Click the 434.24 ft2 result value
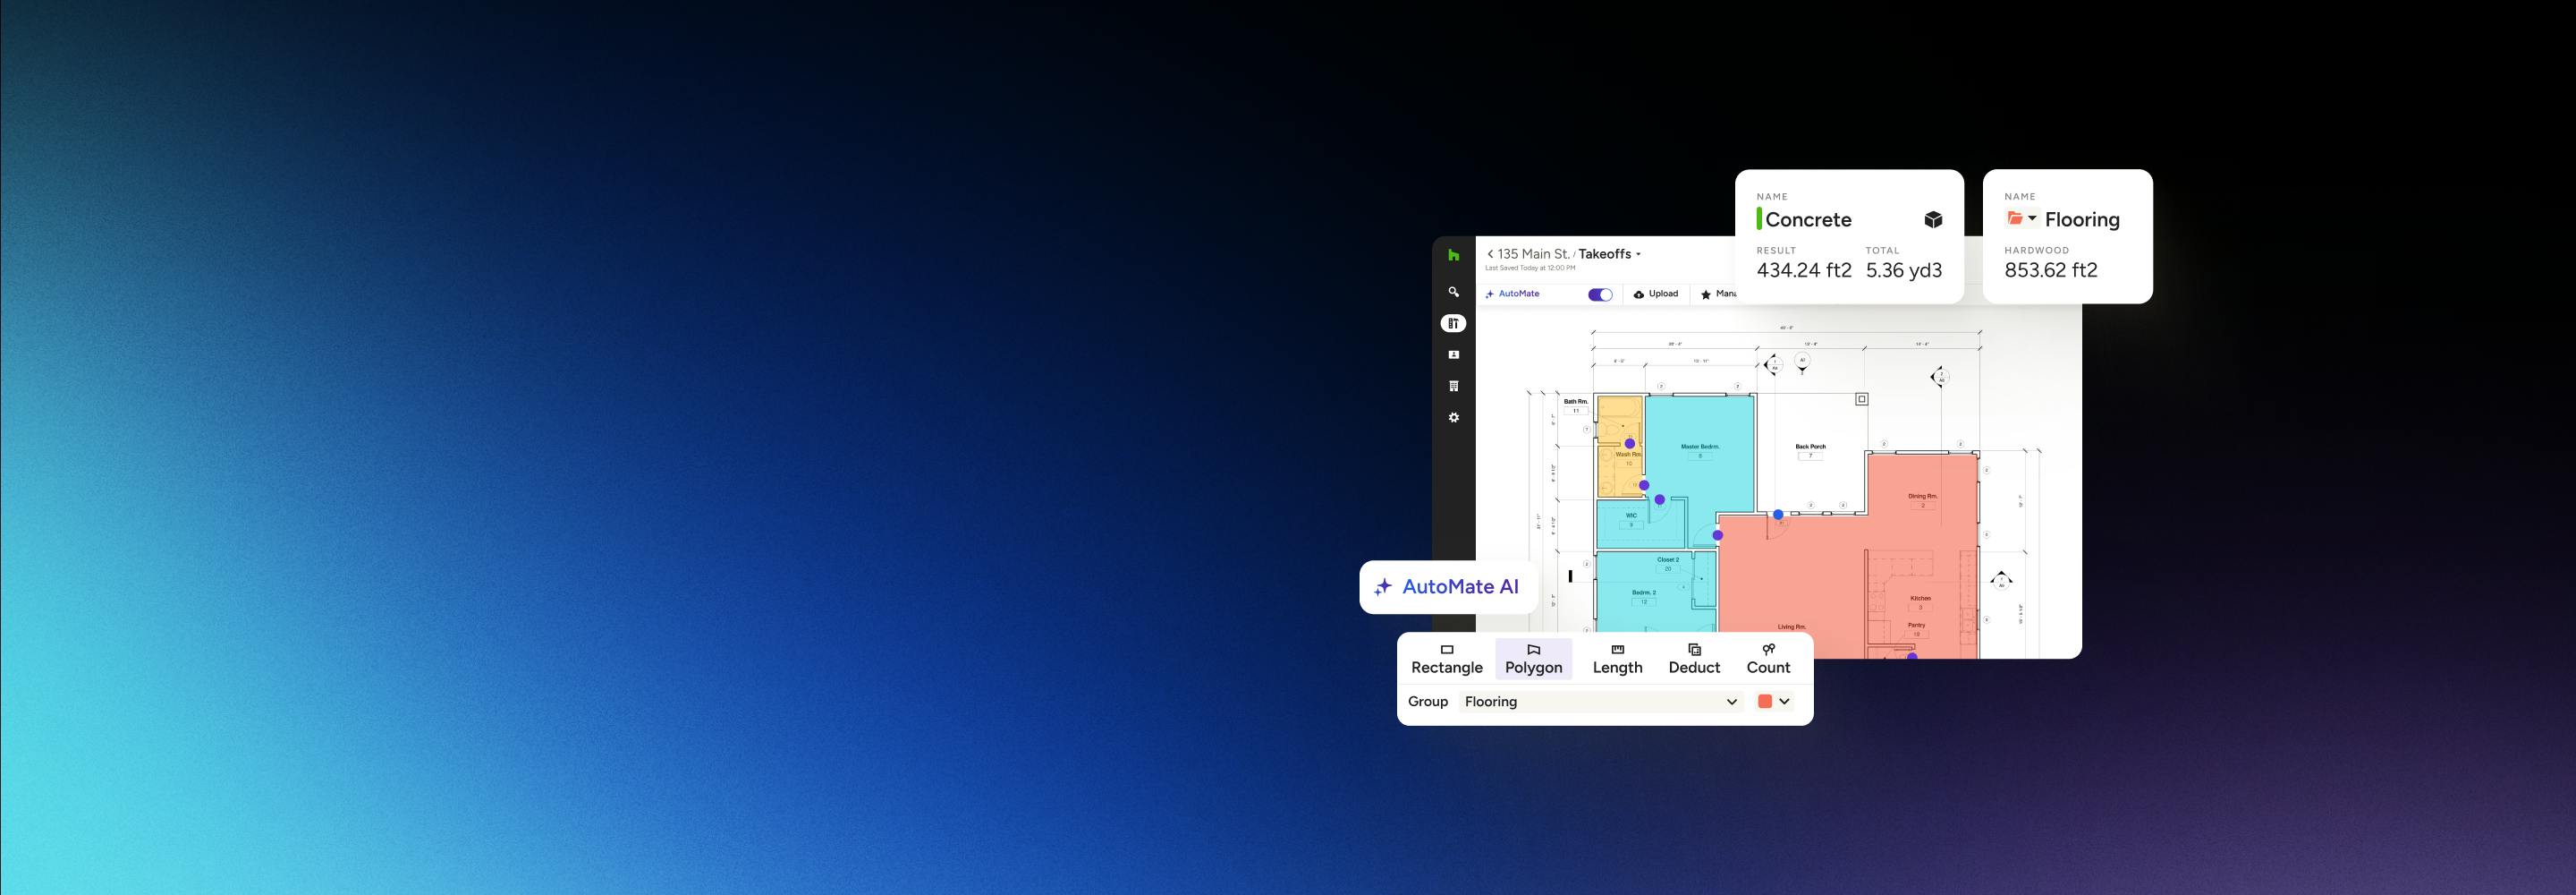 (1804, 270)
